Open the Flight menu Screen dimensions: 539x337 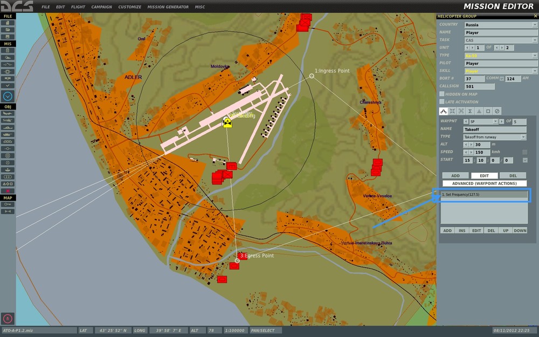78,7
